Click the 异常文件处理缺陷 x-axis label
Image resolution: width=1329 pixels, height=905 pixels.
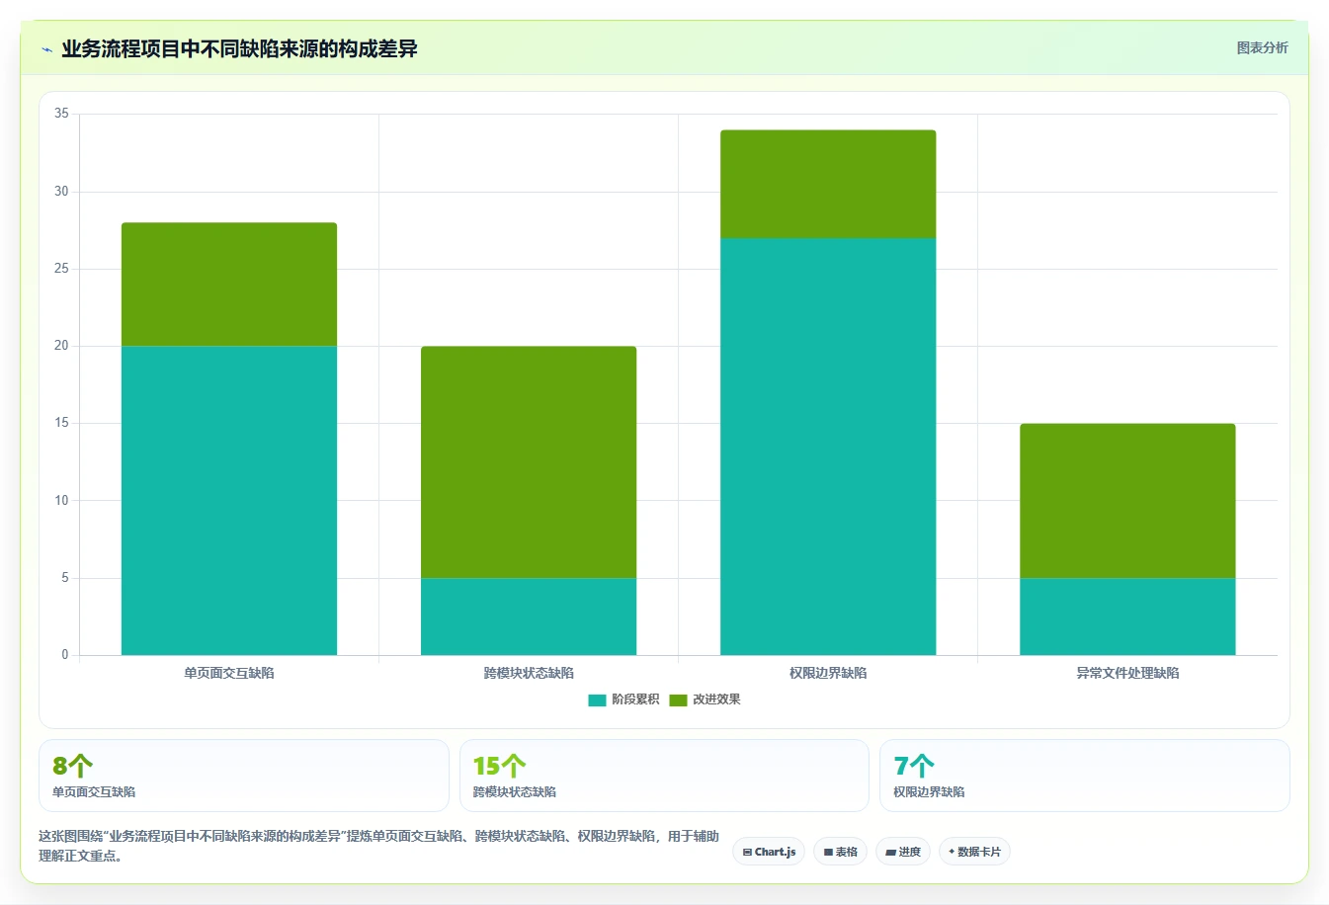[x=1127, y=673]
